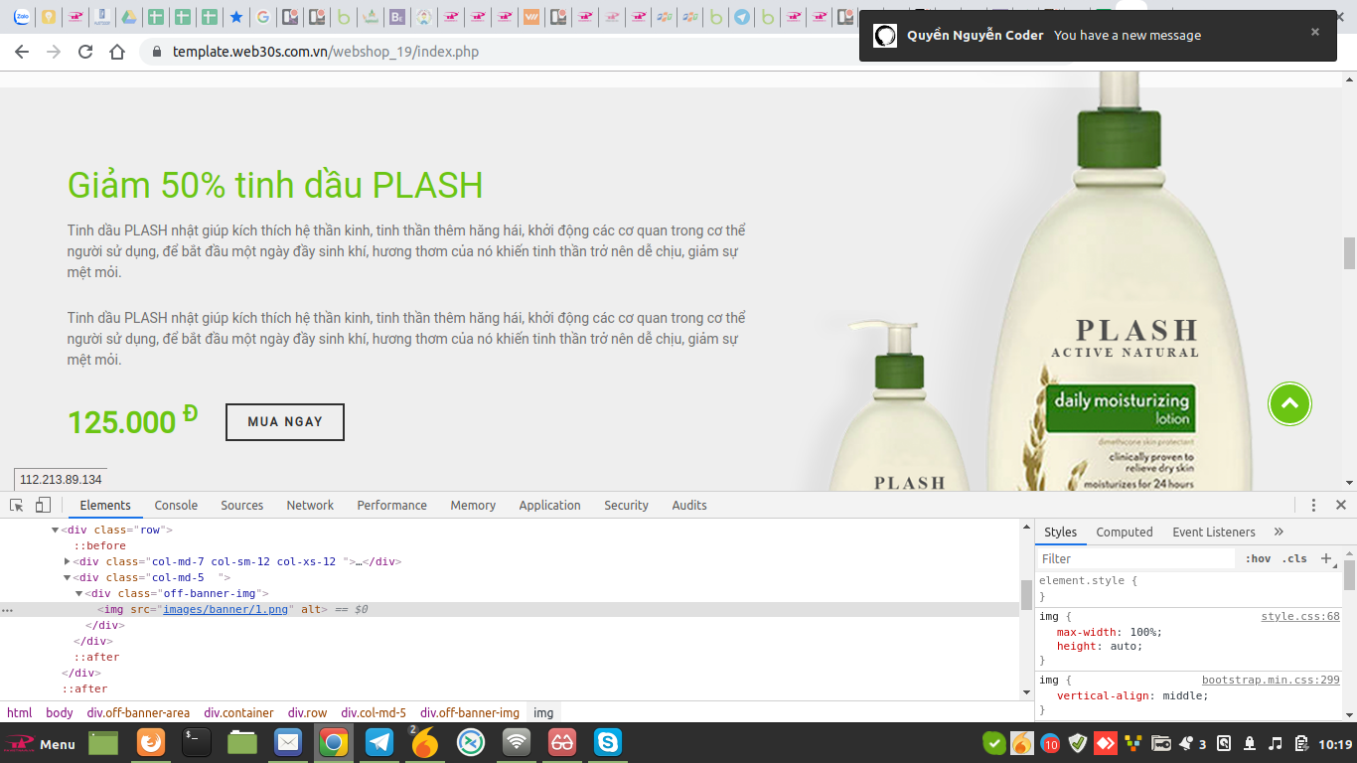Open the mail client taskbar icon

pos(288,742)
